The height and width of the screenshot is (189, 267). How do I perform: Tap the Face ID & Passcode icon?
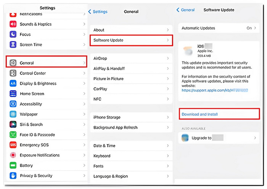[13, 135]
